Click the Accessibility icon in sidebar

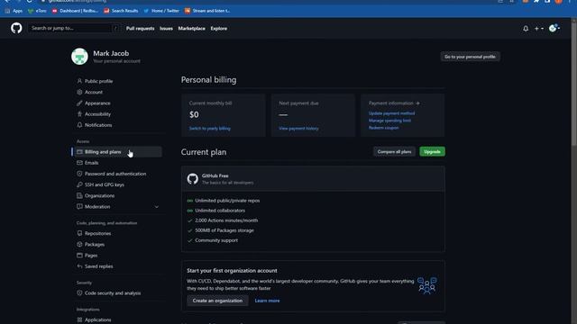79,114
